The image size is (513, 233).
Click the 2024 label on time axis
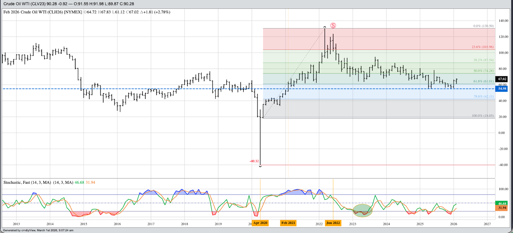[386, 224]
